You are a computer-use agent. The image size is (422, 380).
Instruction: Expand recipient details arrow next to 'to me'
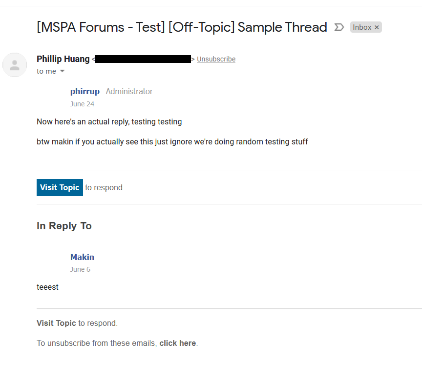[62, 71]
